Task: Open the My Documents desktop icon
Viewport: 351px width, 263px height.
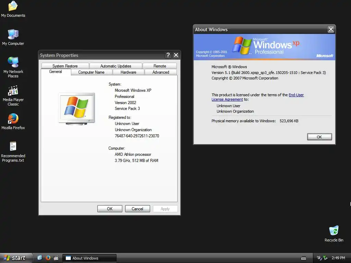Action: tap(13, 9)
